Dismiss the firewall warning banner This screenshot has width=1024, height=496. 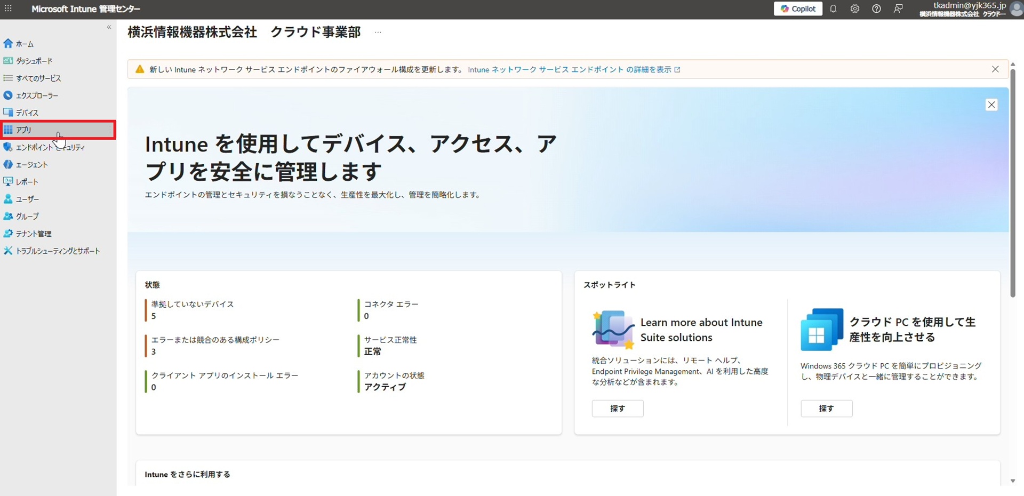coord(995,69)
